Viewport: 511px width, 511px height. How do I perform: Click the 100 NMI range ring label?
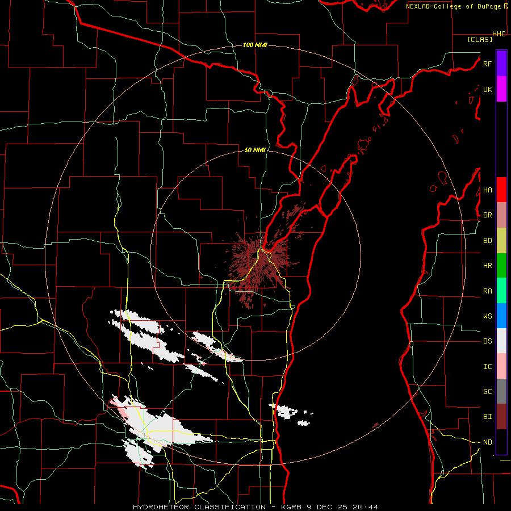255,45
